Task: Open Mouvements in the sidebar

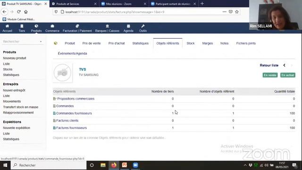Action: [12, 102]
